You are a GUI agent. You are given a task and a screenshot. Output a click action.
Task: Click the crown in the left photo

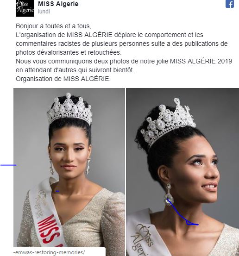click(x=70, y=109)
